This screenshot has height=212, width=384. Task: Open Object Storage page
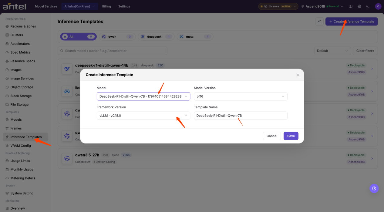[25, 87]
